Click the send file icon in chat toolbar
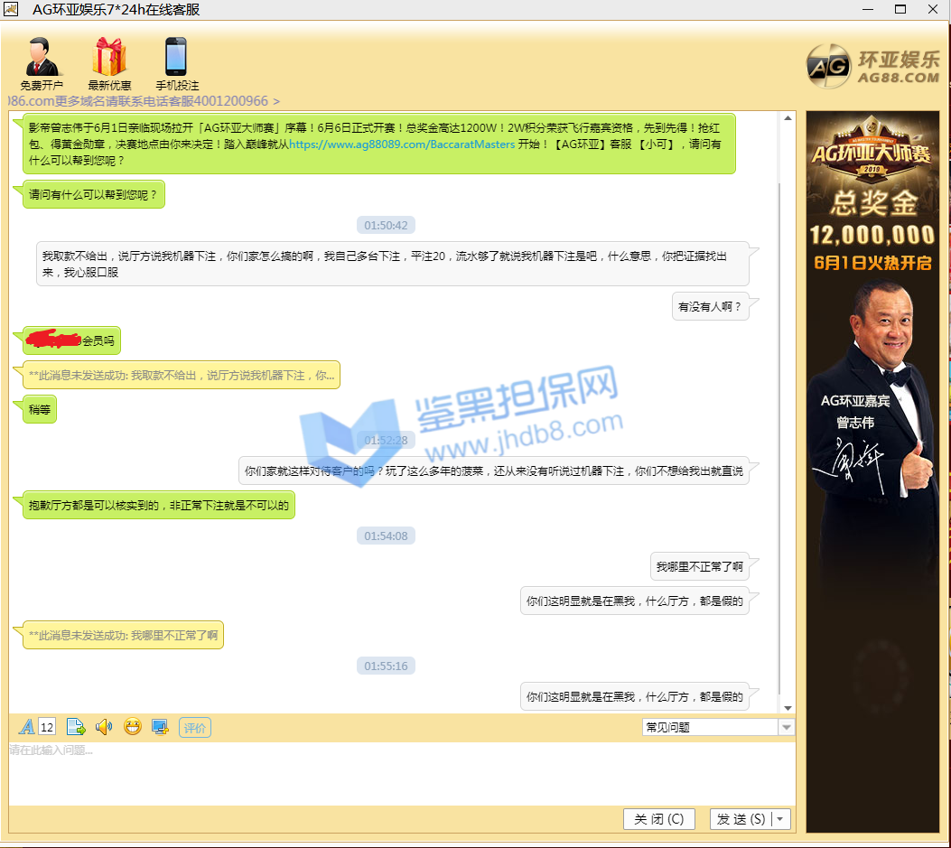 [76, 727]
